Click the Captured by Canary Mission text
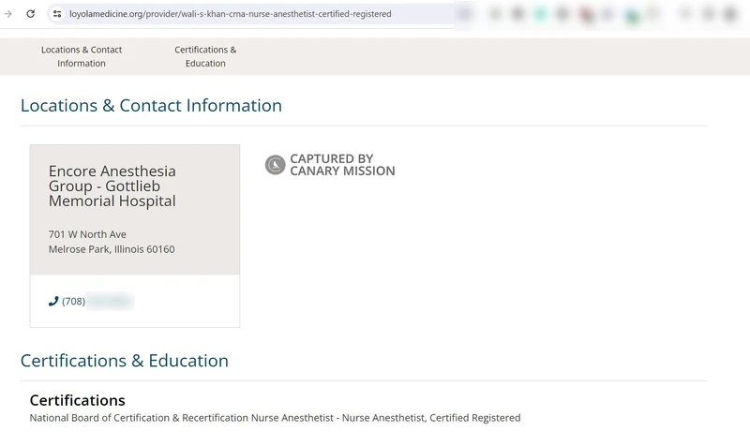Viewport: 750px width, 446px height. pos(342,165)
